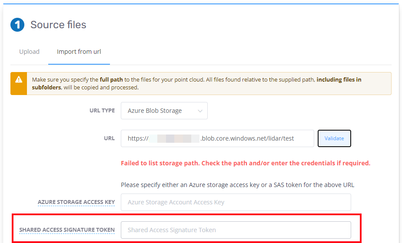This screenshot has height=243, width=402.
Task: Switch to the Upload tab
Action: tap(29, 52)
